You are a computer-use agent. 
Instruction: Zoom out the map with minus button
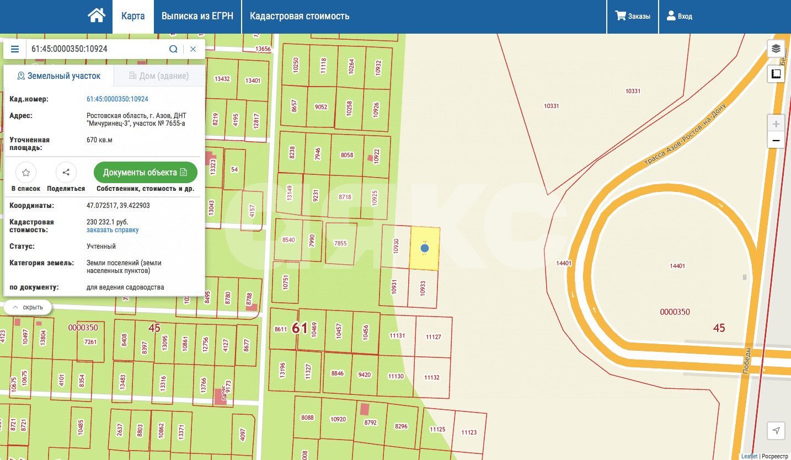(776, 141)
